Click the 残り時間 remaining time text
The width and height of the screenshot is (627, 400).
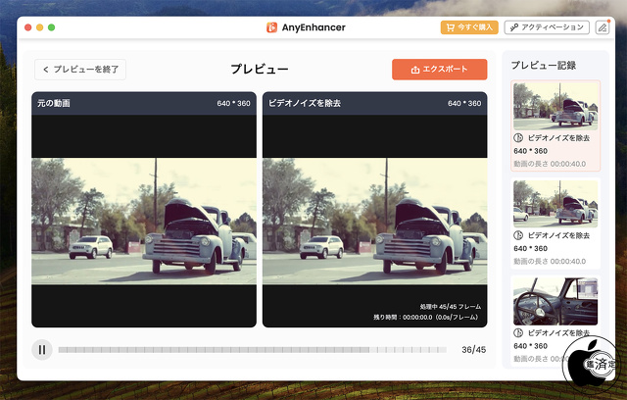(425, 318)
